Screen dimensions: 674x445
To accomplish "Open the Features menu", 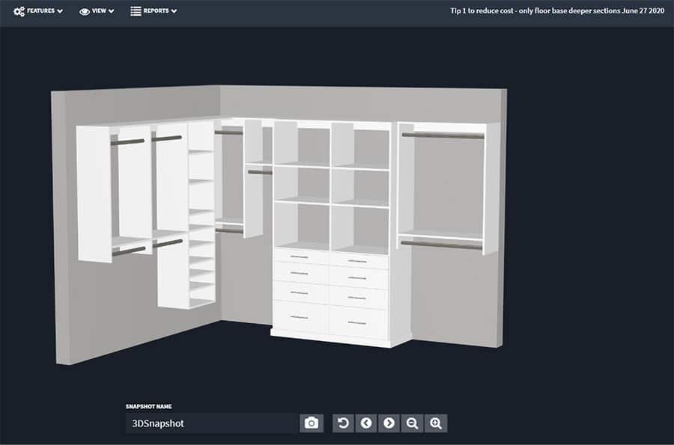I will click(38, 11).
